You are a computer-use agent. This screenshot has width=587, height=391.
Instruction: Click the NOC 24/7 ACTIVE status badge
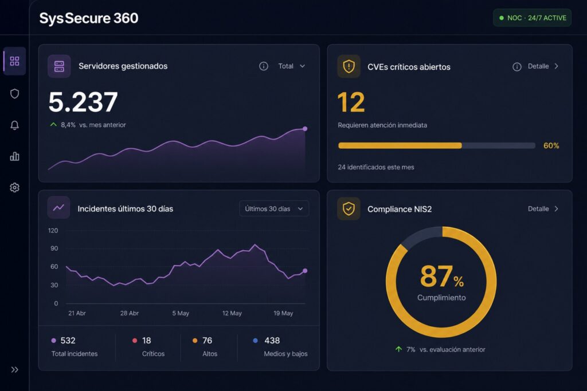532,18
